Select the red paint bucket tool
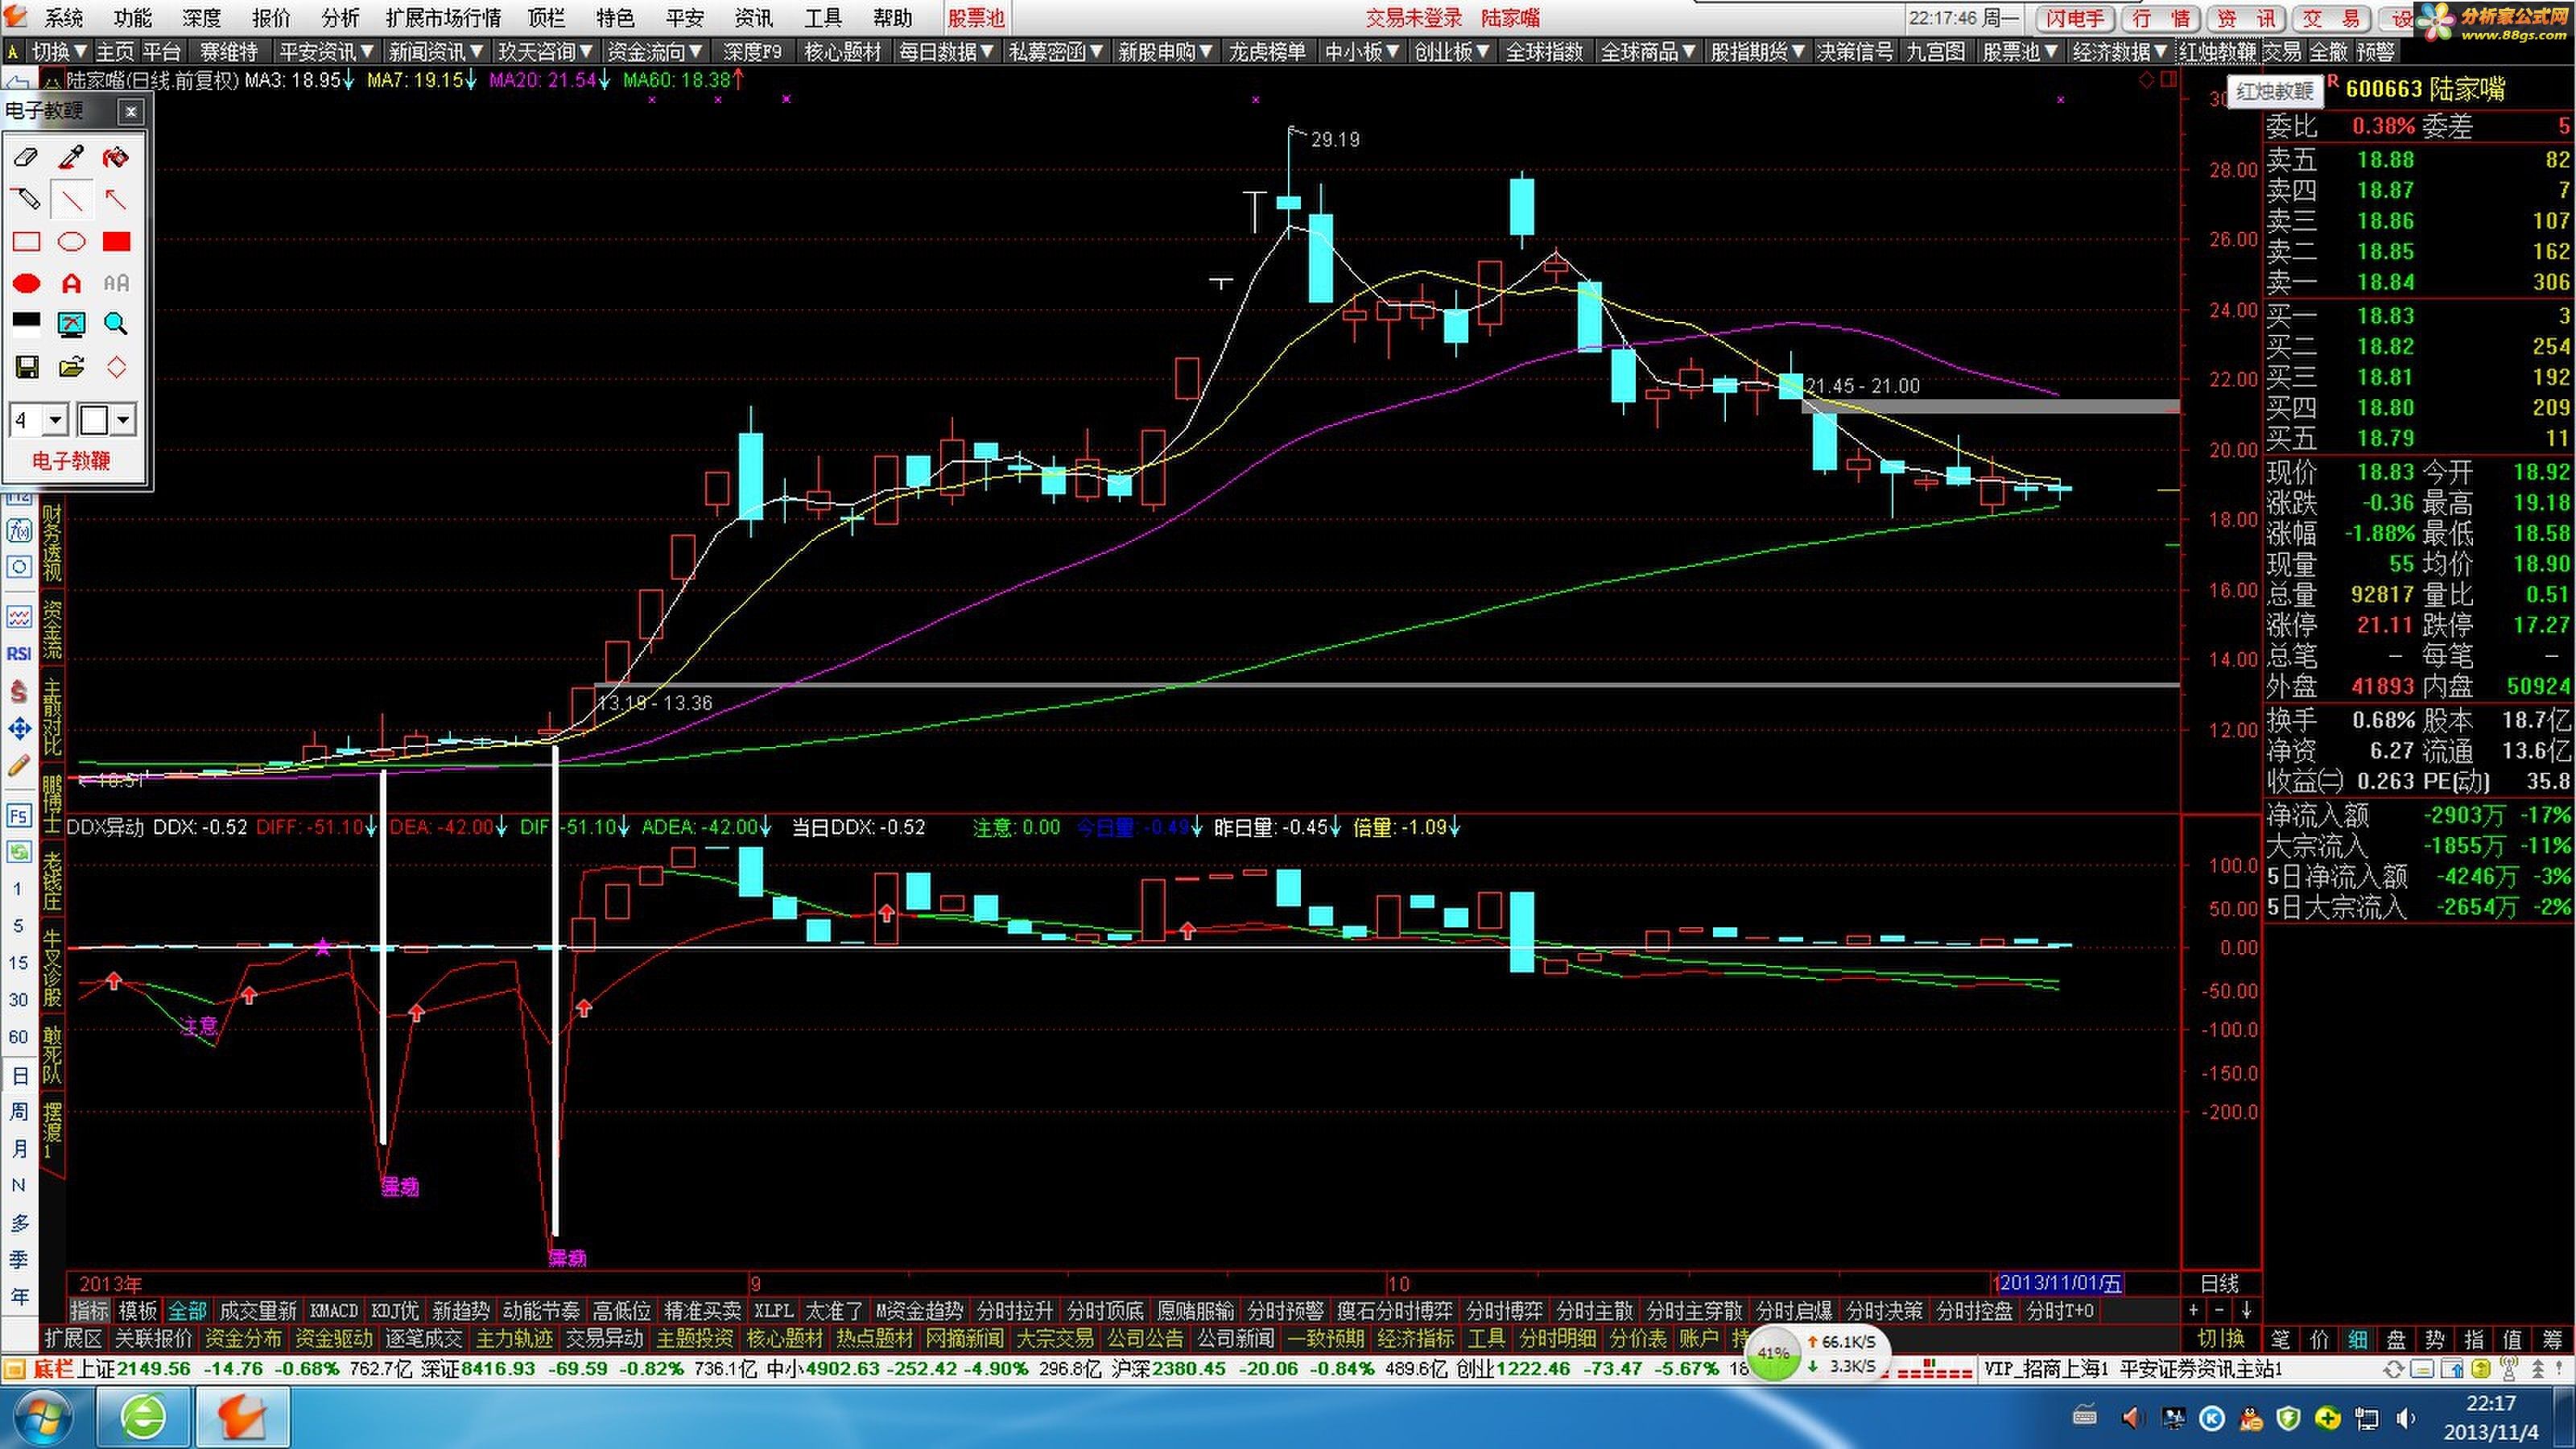The width and height of the screenshot is (2576, 1449). point(116,157)
